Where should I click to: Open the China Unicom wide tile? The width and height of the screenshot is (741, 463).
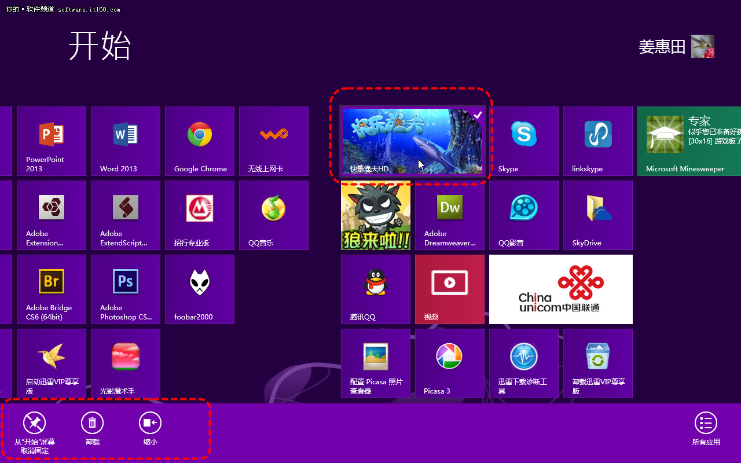(x=560, y=289)
